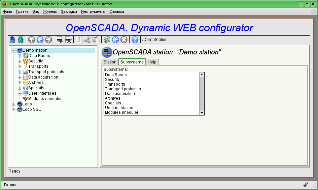
Task: Open the Вид menu
Action: (35, 11)
